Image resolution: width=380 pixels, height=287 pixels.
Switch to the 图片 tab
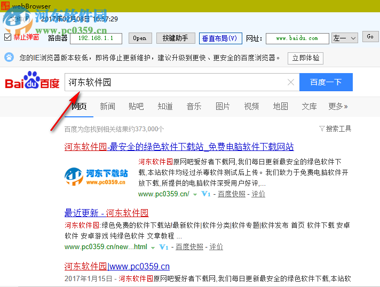(223, 106)
